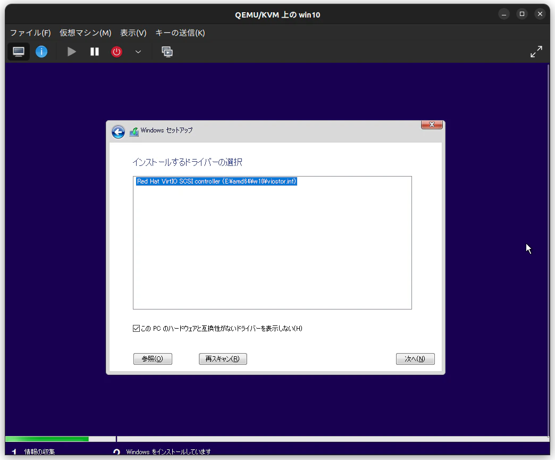
Task: Click the QEMU/KVM 上の win10 window title
Action: pyautogui.click(x=277, y=14)
